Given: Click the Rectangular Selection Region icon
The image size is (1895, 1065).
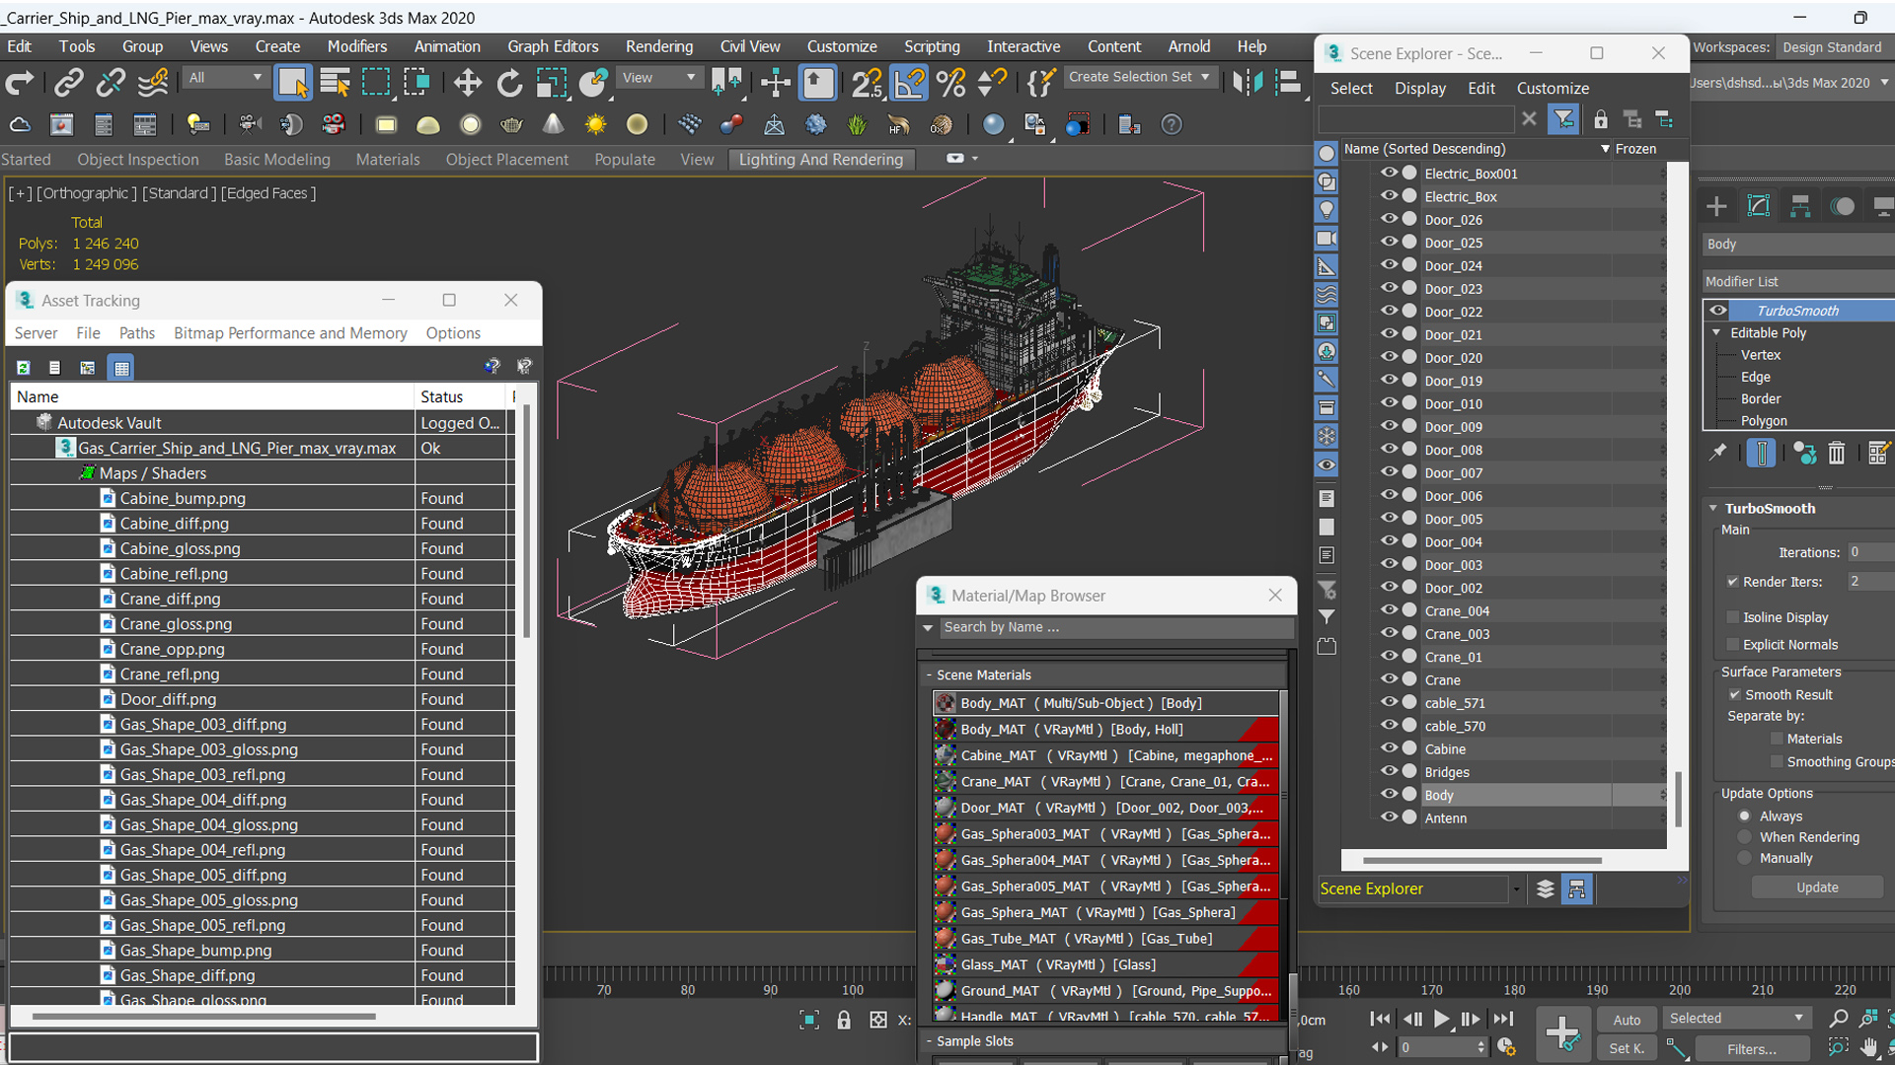Looking at the screenshot, I should (376, 83).
